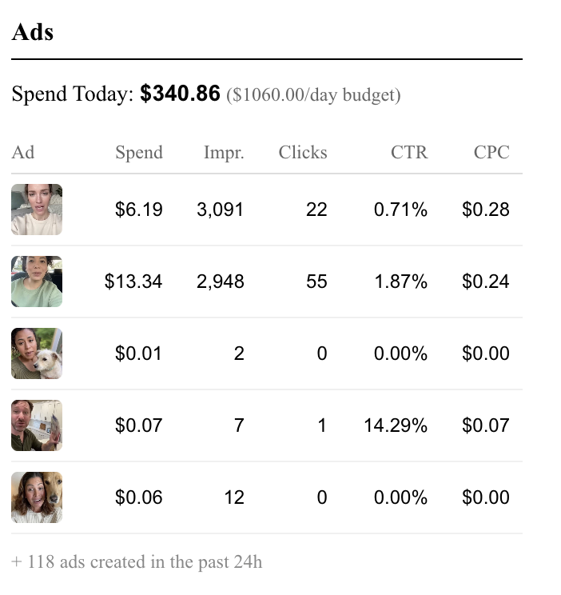Select the 14.29% CTR cell
This screenshot has width=561, height=595.
tap(396, 425)
